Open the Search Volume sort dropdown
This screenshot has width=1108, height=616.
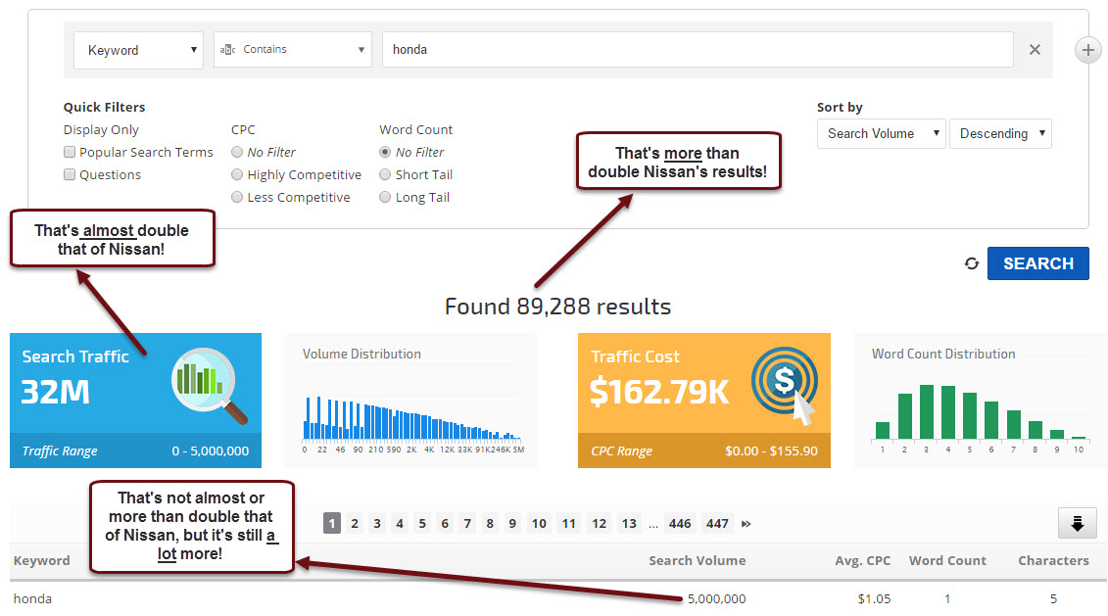[x=881, y=133]
